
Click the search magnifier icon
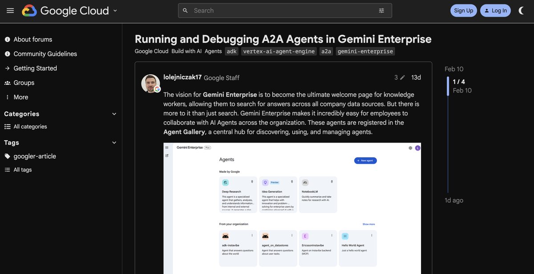pyautogui.click(x=185, y=11)
